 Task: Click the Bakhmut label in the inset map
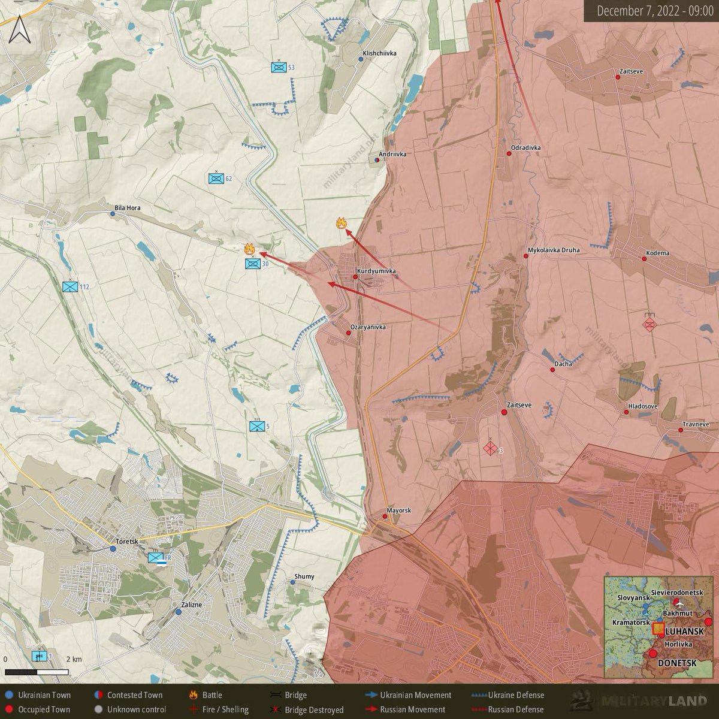tap(678, 614)
